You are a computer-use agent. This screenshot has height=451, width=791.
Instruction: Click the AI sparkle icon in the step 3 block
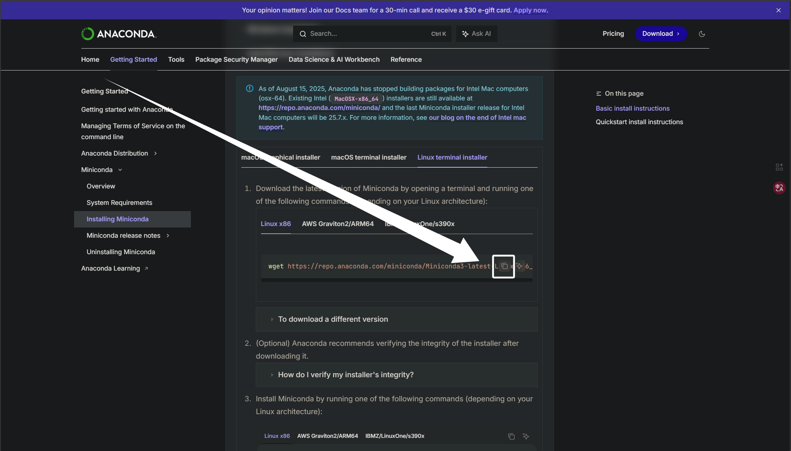[526, 436]
